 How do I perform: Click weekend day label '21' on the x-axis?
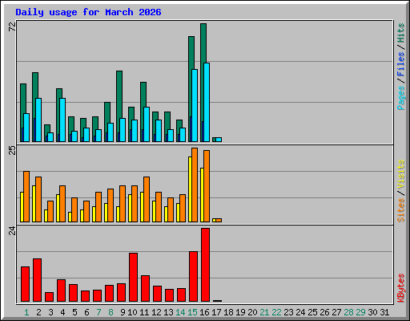[x=264, y=312]
